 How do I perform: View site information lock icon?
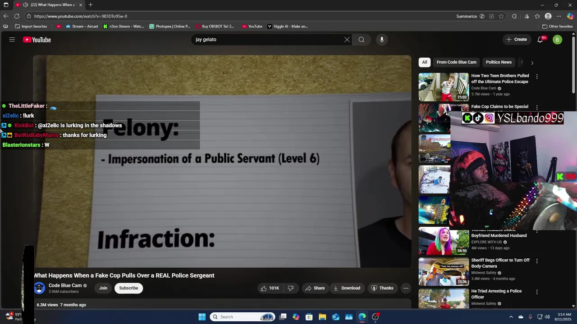[x=29, y=16]
